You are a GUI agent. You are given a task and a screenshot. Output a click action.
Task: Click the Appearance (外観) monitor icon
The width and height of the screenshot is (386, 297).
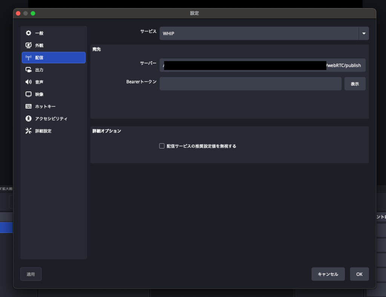pyautogui.click(x=28, y=45)
